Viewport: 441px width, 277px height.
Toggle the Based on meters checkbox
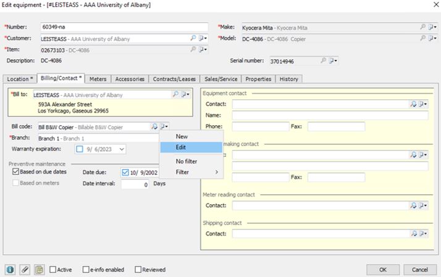(x=16, y=183)
